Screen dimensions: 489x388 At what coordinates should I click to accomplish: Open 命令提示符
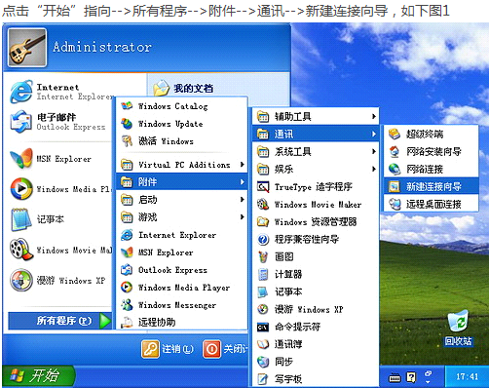click(x=316, y=327)
